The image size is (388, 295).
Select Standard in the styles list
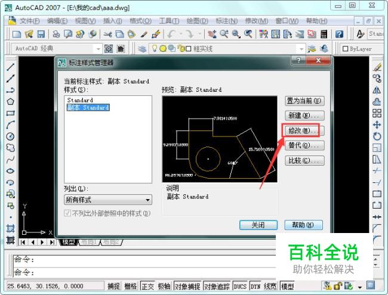click(80, 100)
